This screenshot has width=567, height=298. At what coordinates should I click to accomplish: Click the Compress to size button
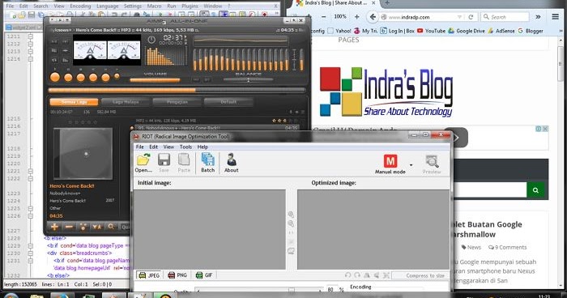point(421,275)
